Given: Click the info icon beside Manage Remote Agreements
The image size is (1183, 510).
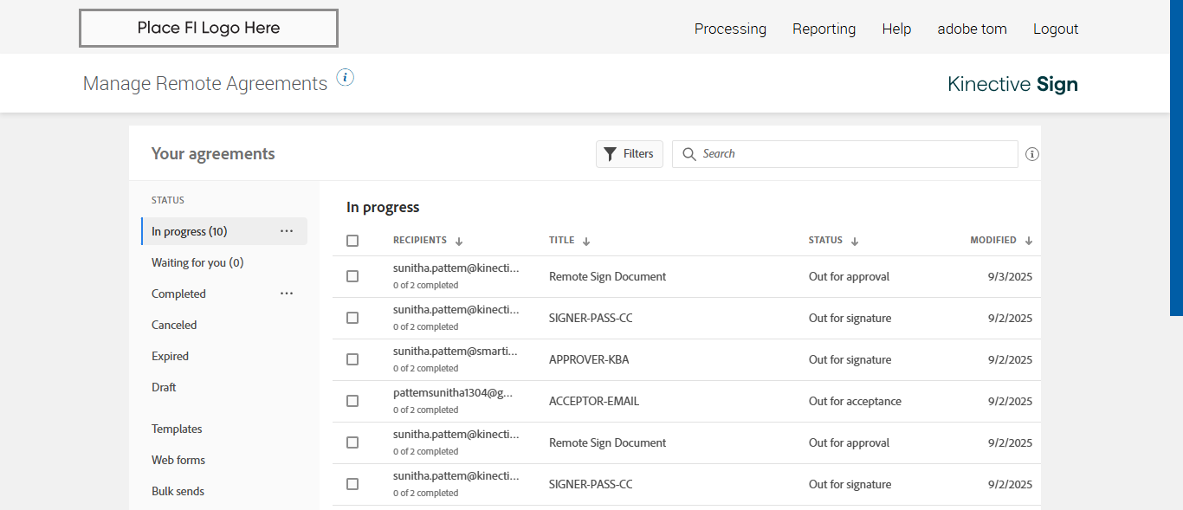Looking at the screenshot, I should 346,78.
